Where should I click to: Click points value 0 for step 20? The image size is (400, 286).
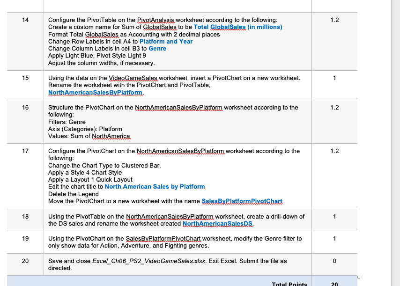334,261
